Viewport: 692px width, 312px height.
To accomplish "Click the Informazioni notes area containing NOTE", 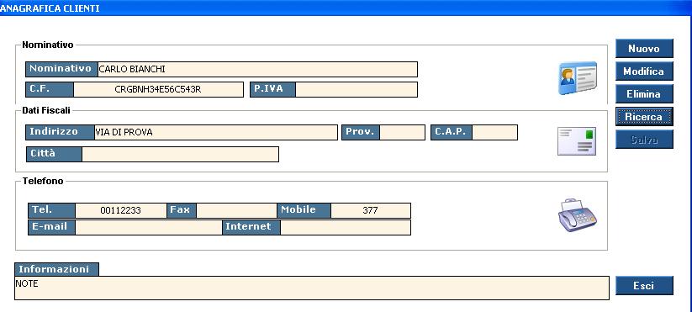I will coord(312,288).
